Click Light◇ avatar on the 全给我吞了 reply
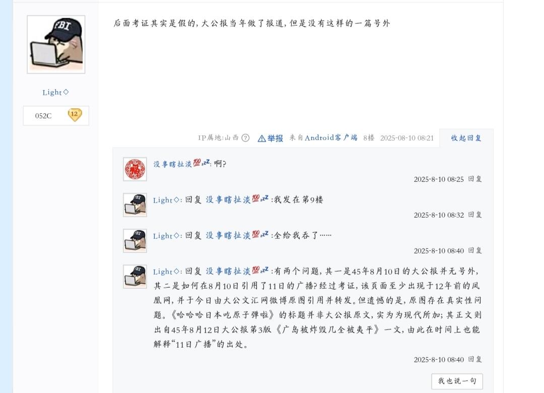 pos(135,241)
